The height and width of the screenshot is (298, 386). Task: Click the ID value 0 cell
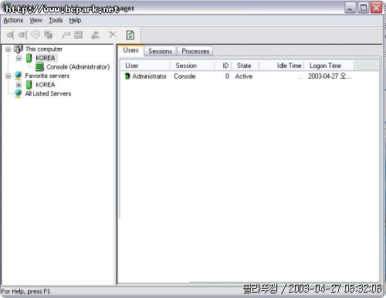(227, 76)
